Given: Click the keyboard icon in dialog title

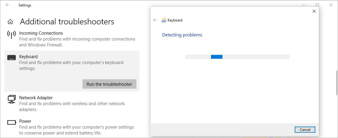Looking at the screenshot, I should [164, 20].
